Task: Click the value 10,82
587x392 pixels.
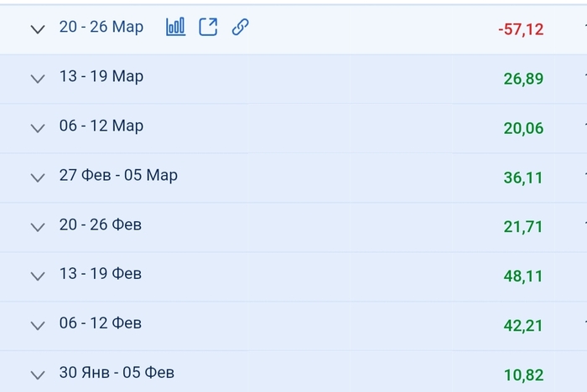Action: tap(523, 374)
